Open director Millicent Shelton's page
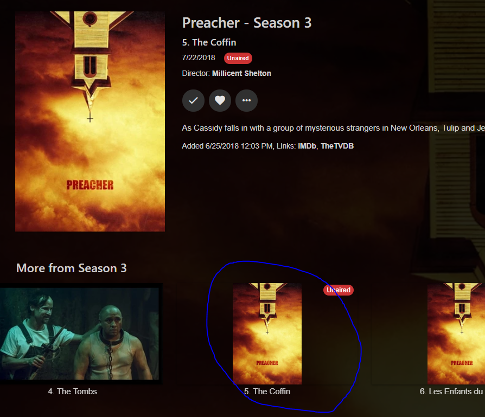This screenshot has width=485, height=417. tap(241, 73)
